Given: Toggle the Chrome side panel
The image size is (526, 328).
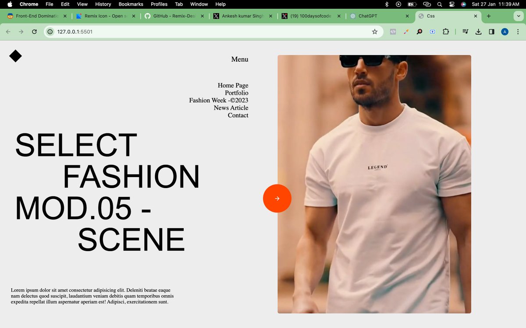Looking at the screenshot, I should (x=491, y=31).
